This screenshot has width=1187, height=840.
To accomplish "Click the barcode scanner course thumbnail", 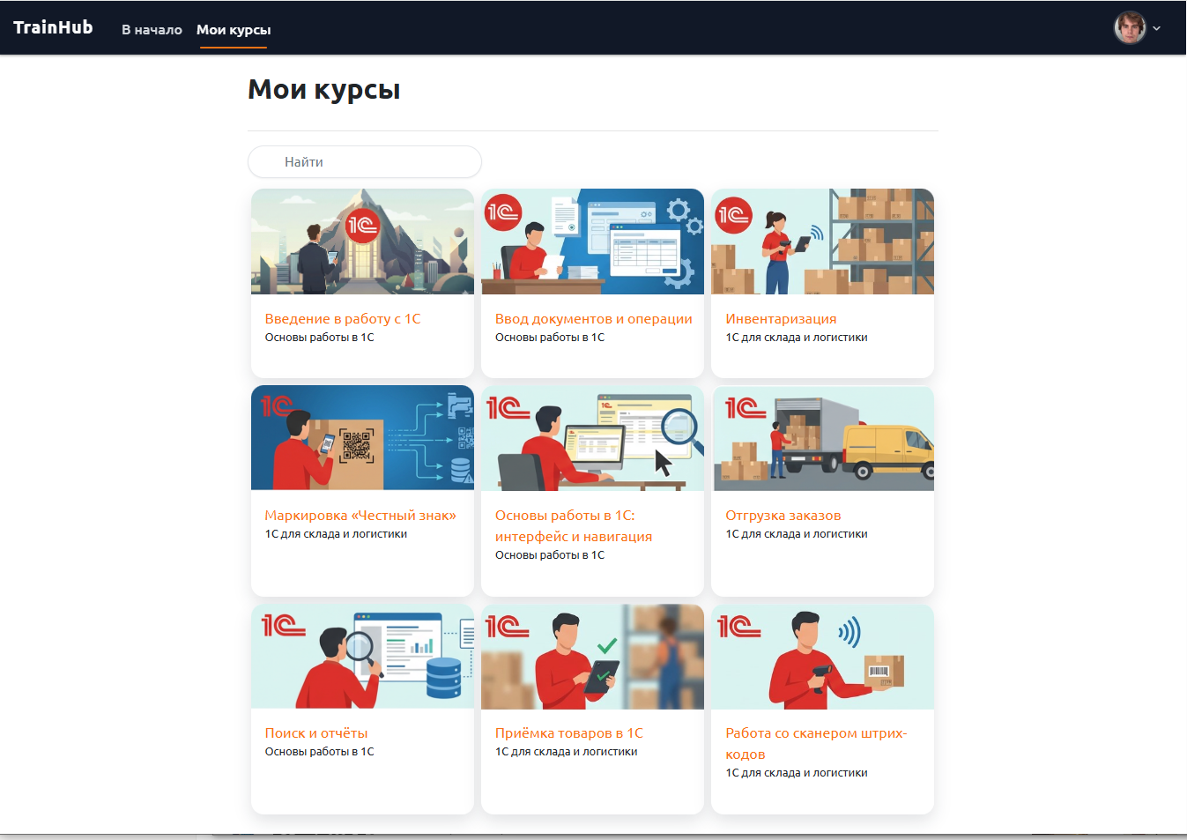I will [822, 657].
